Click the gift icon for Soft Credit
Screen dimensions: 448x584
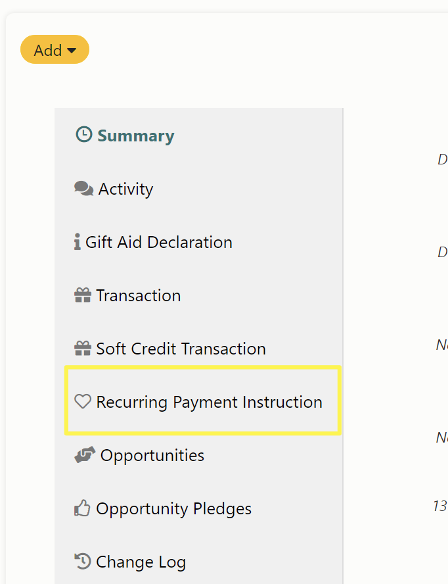coord(83,349)
